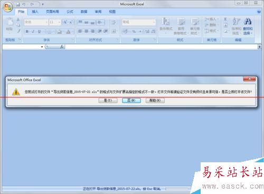Click the Top Align icon

80,22
